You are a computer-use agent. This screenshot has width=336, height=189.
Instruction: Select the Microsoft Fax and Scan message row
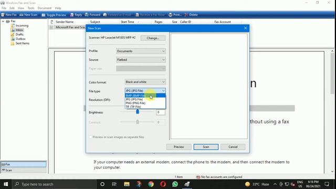click(x=68, y=27)
